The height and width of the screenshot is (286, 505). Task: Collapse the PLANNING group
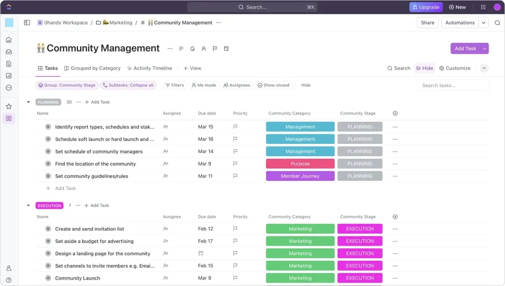[29, 102]
